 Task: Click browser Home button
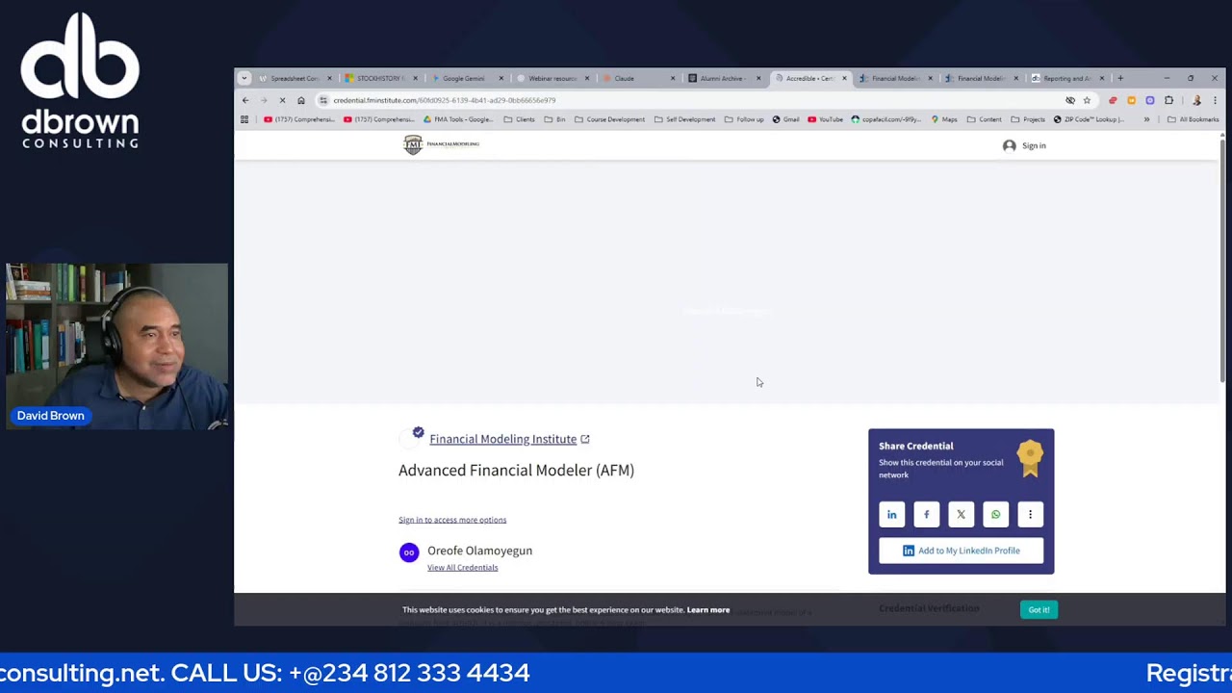[x=301, y=100]
